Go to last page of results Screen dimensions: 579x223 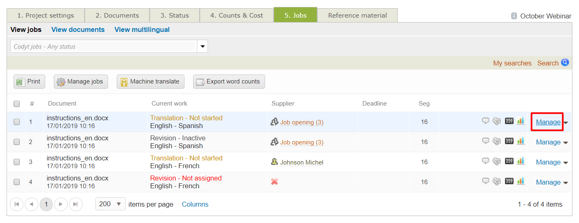tap(76, 204)
